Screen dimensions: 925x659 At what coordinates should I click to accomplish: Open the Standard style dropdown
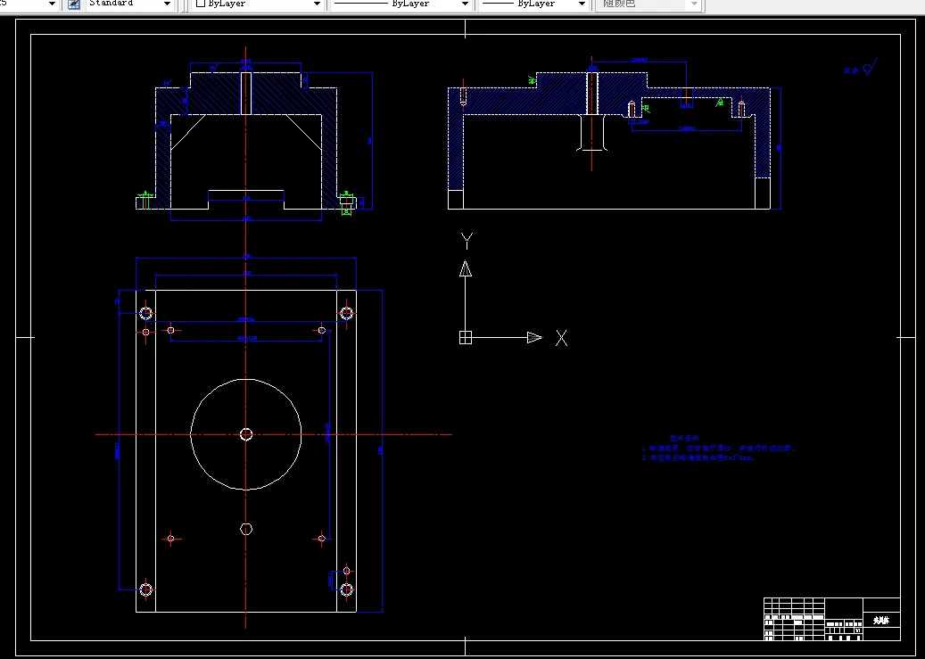tap(129, 4)
